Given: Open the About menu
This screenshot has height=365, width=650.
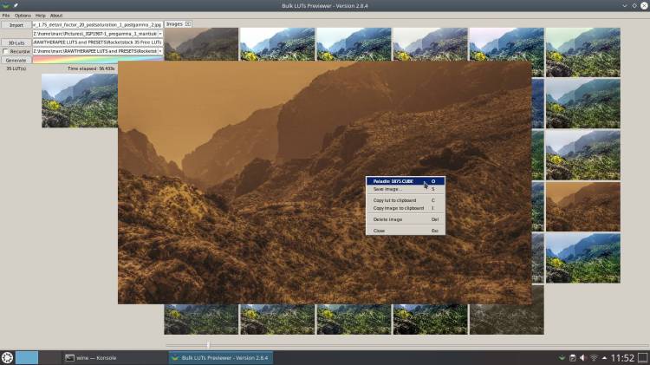Looking at the screenshot, I should (56, 16).
